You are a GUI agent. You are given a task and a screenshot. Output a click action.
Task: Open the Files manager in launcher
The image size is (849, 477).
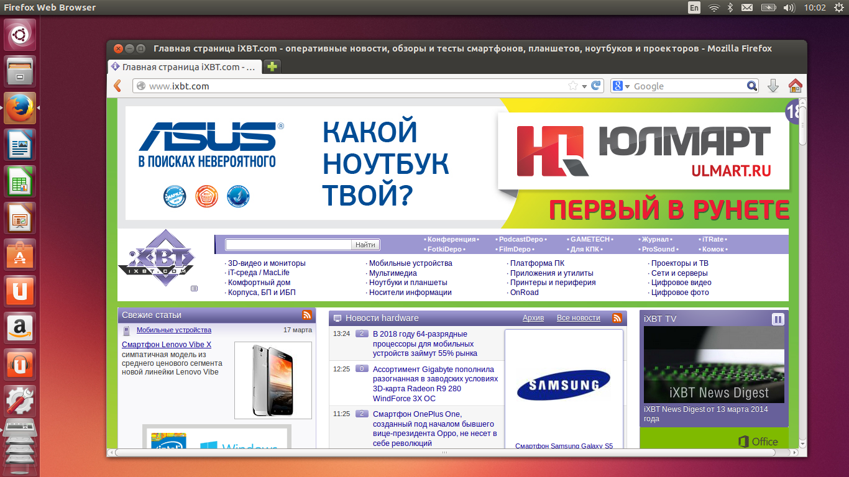click(21, 71)
